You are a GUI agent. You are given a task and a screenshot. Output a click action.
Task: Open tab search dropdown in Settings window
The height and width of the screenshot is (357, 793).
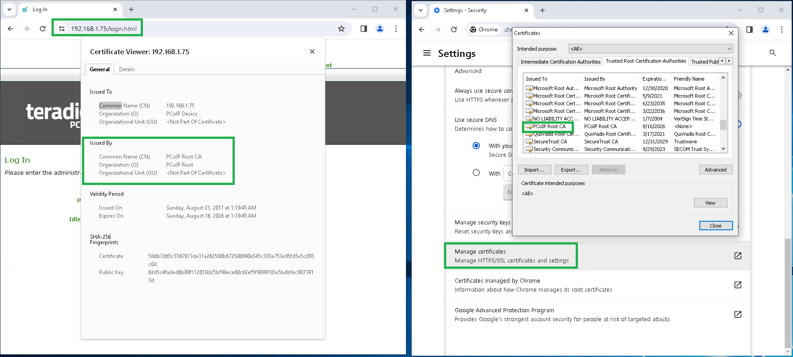pos(421,10)
